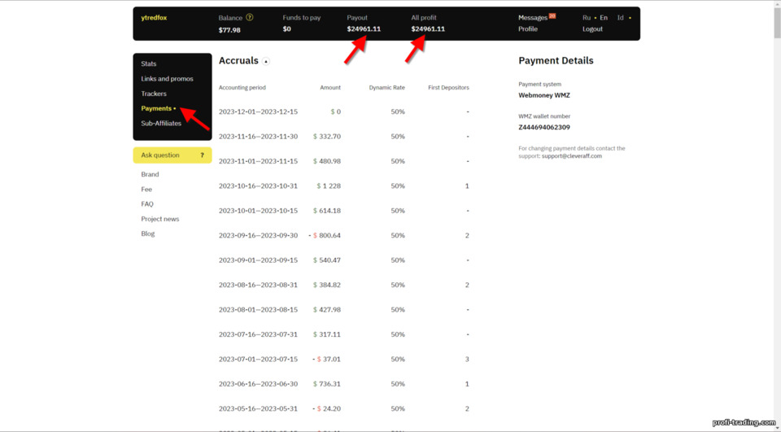Click the question mark on Ask question
781x432 pixels.
pos(202,155)
